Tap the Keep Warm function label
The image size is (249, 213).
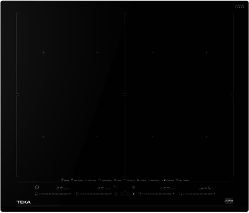click(155, 180)
